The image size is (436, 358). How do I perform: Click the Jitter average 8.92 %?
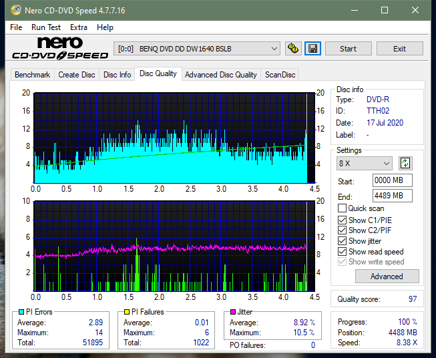pyautogui.click(x=304, y=323)
